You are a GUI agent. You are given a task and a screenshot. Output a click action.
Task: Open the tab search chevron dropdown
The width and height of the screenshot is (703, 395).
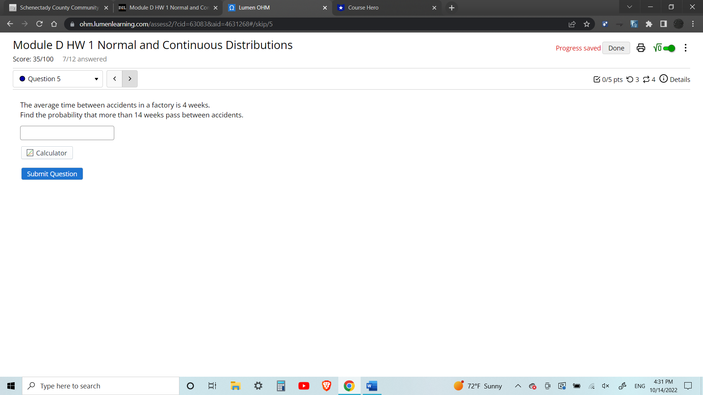pyautogui.click(x=629, y=7)
